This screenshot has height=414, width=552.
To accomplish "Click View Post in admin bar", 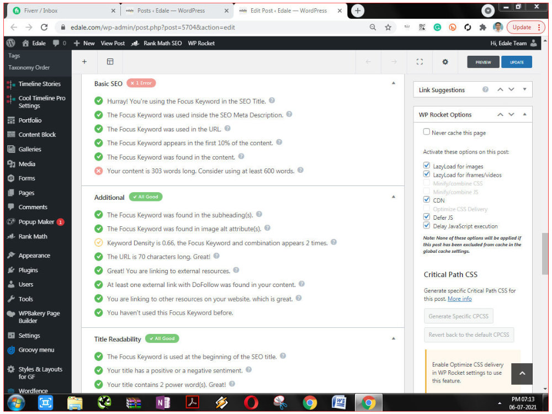I will (113, 43).
